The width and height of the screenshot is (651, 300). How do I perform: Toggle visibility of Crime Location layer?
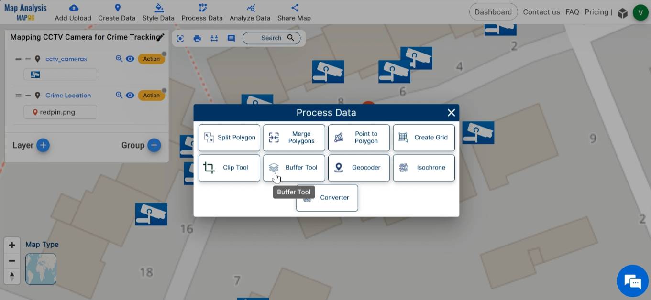click(130, 95)
